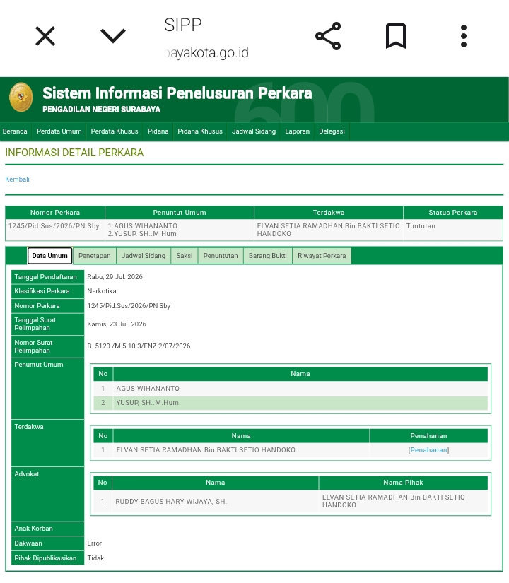Expand the downward chevron next to SIPP title

point(113,36)
